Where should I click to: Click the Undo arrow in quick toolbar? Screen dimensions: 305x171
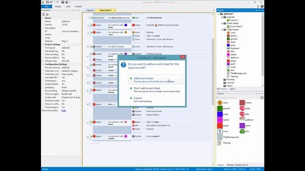[x=51, y=2]
